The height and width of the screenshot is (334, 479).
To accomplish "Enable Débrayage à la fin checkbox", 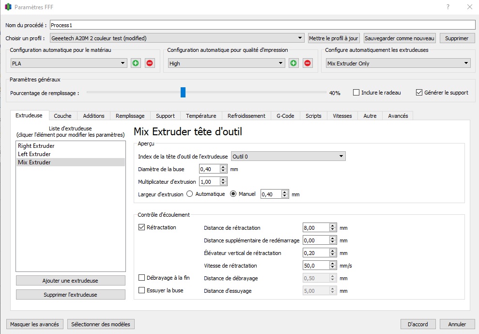I will pos(142,278).
